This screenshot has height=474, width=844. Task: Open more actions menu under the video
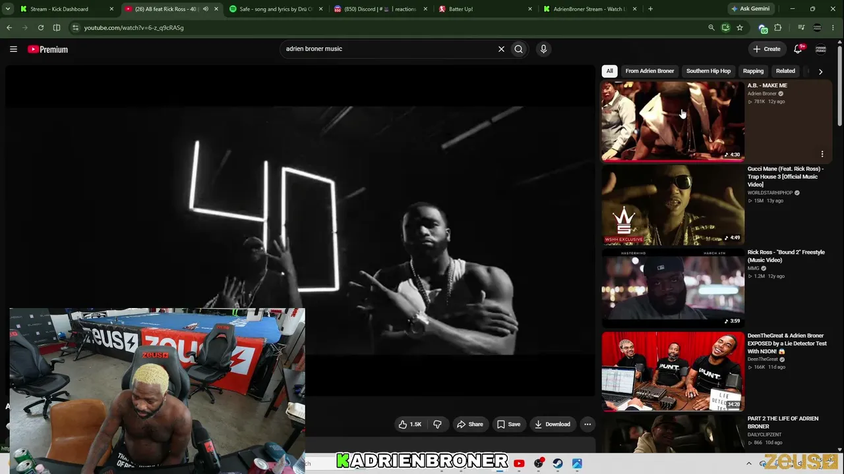[588, 425]
